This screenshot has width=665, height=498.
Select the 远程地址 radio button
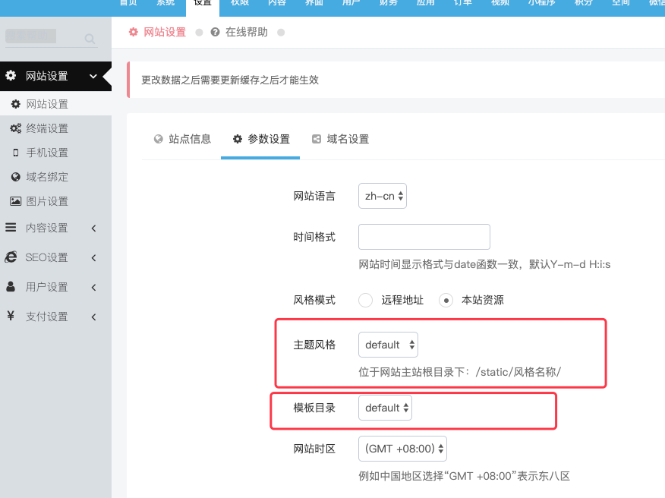click(366, 300)
